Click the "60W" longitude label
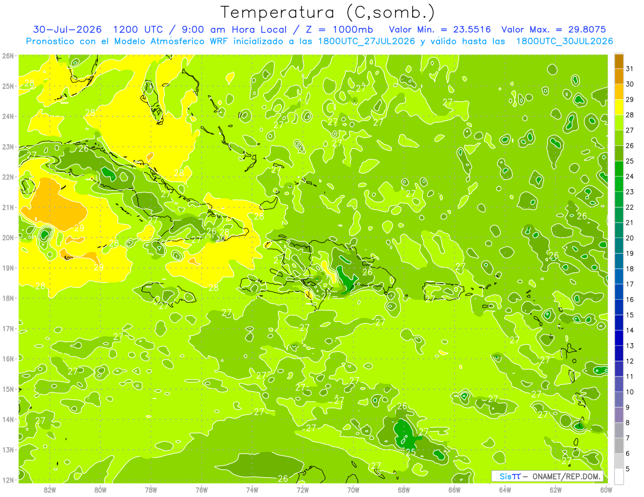 pyautogui.click(x=606, y=489)
